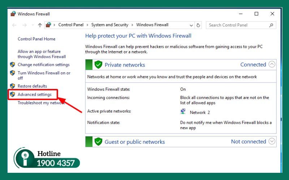
Task: Expand the address bar history dropdown
Action: point(191,25)
